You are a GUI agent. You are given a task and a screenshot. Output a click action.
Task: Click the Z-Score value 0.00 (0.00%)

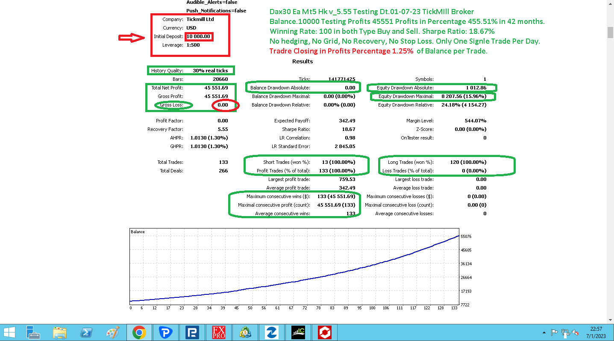(470, 129)
